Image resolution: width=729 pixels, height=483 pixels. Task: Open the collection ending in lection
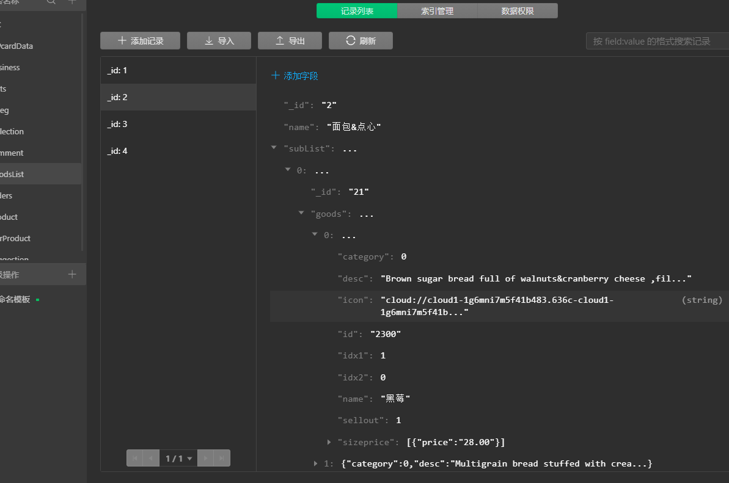(40, 131)
